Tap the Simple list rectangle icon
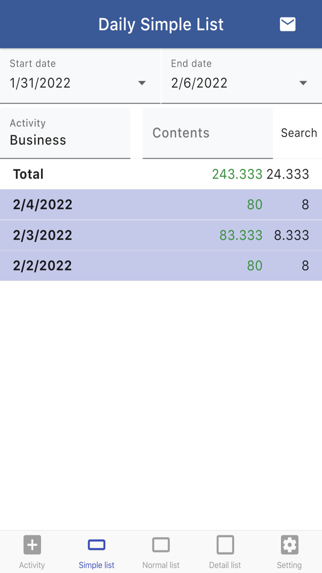 point(97,545)
